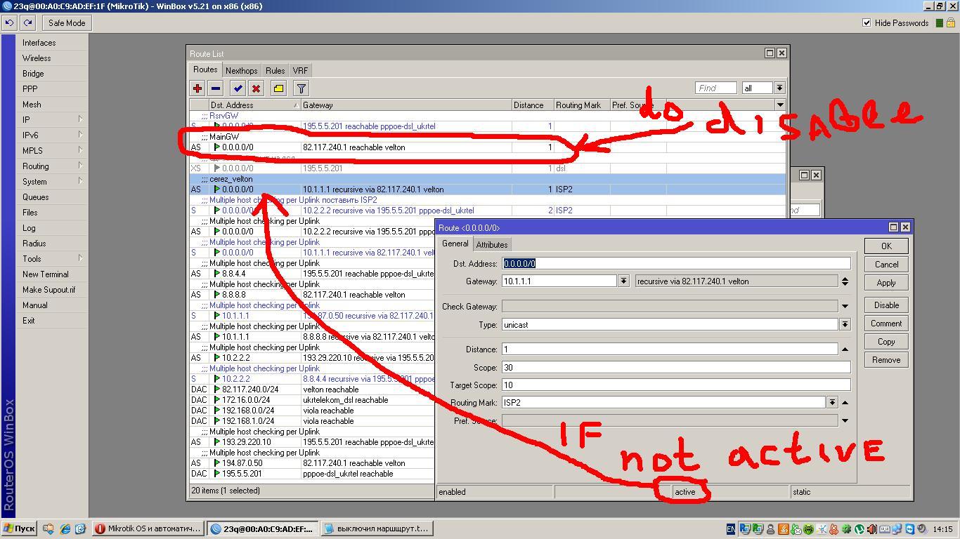Viewport: 960px width, 539px height.
Task: Remove selected route with the minus icon
Action: click(x=216, y=88)
